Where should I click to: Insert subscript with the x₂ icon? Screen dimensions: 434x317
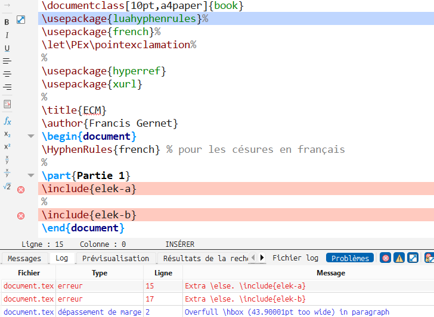point(7,134)
